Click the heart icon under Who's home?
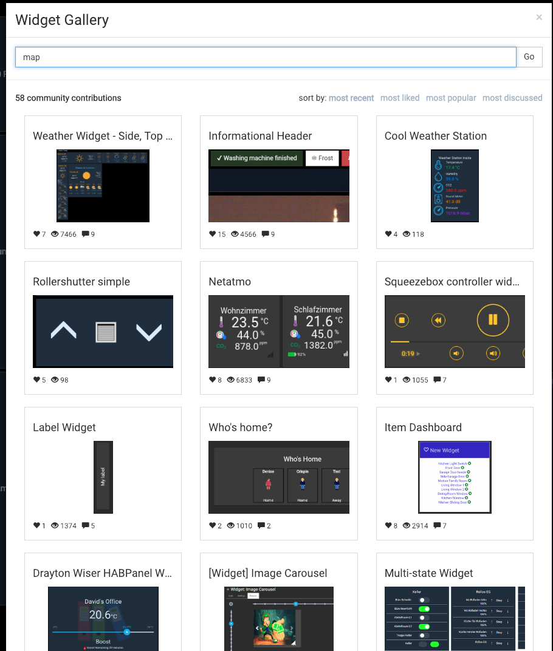Image resolution: width=553 pixels, height=651 pixels. pyautogui.click(x=213, y=525)
